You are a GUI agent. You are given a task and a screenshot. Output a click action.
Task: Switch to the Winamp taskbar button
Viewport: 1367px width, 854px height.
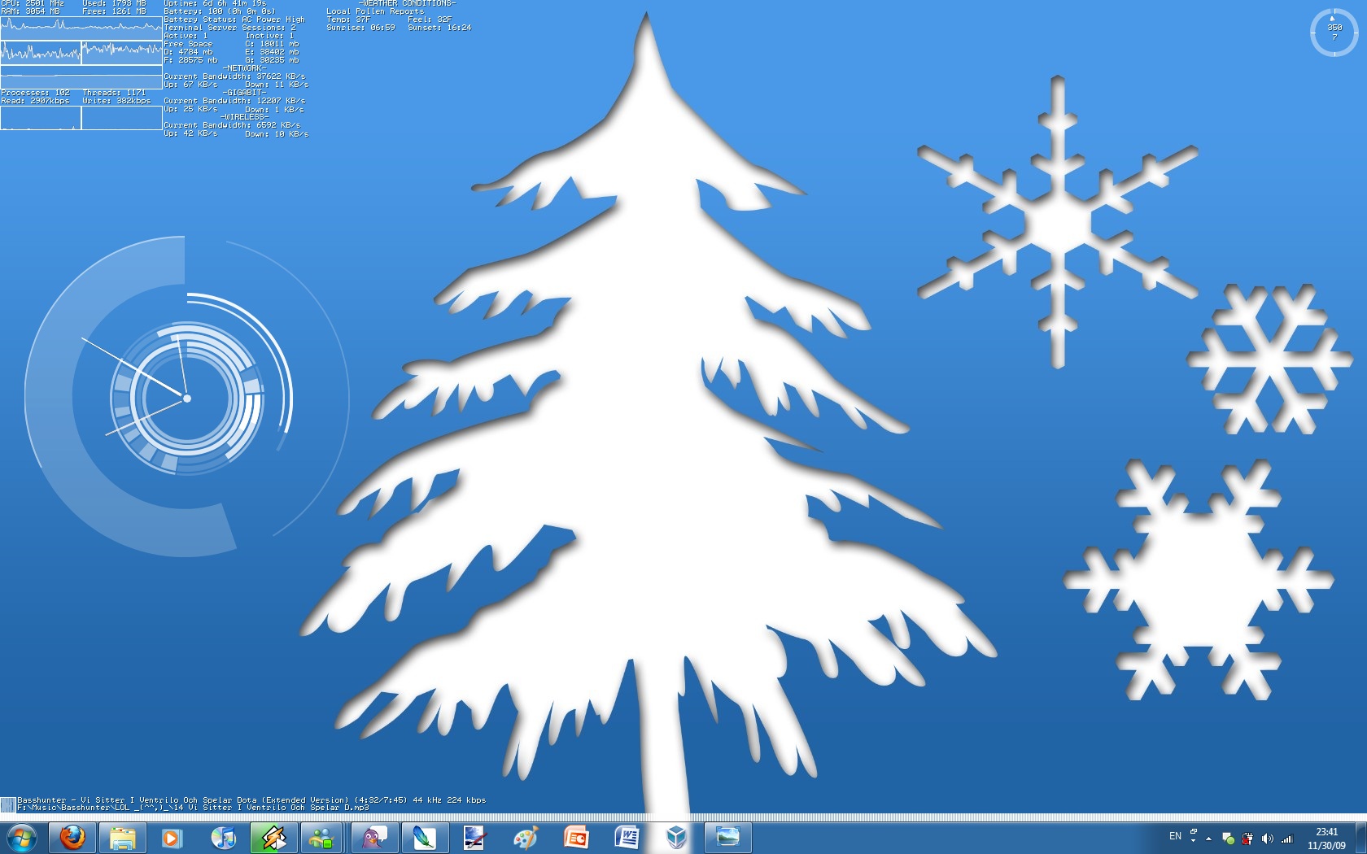[273, 837]
